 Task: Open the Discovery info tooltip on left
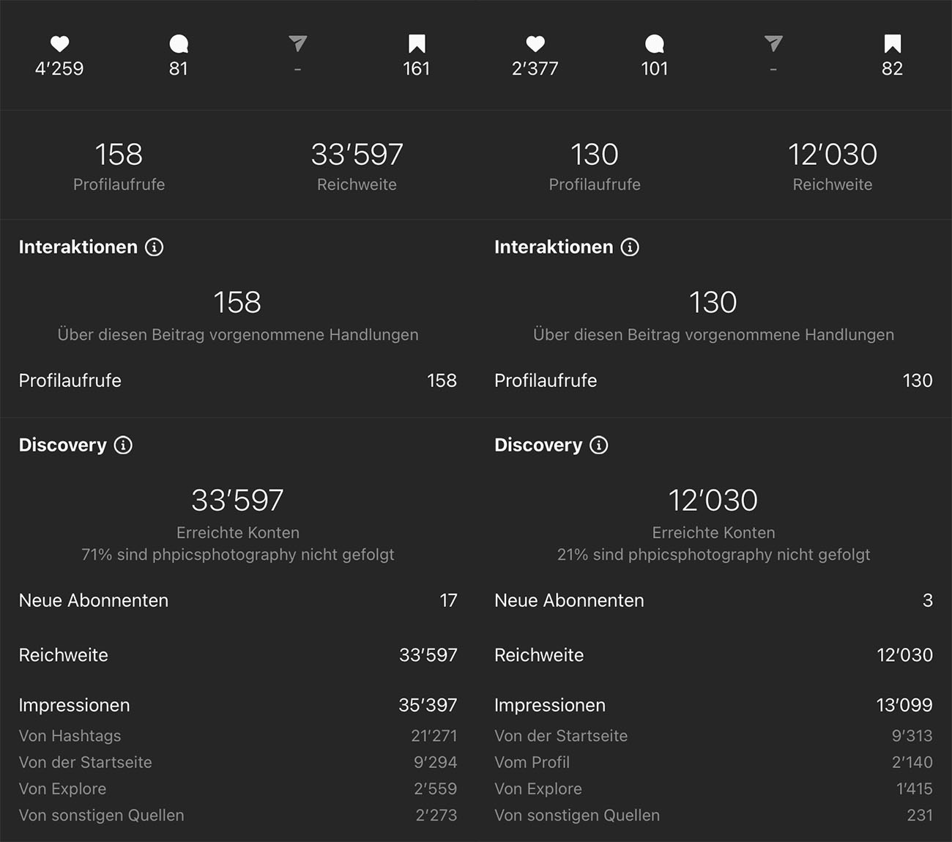click(x=124, y=445)
